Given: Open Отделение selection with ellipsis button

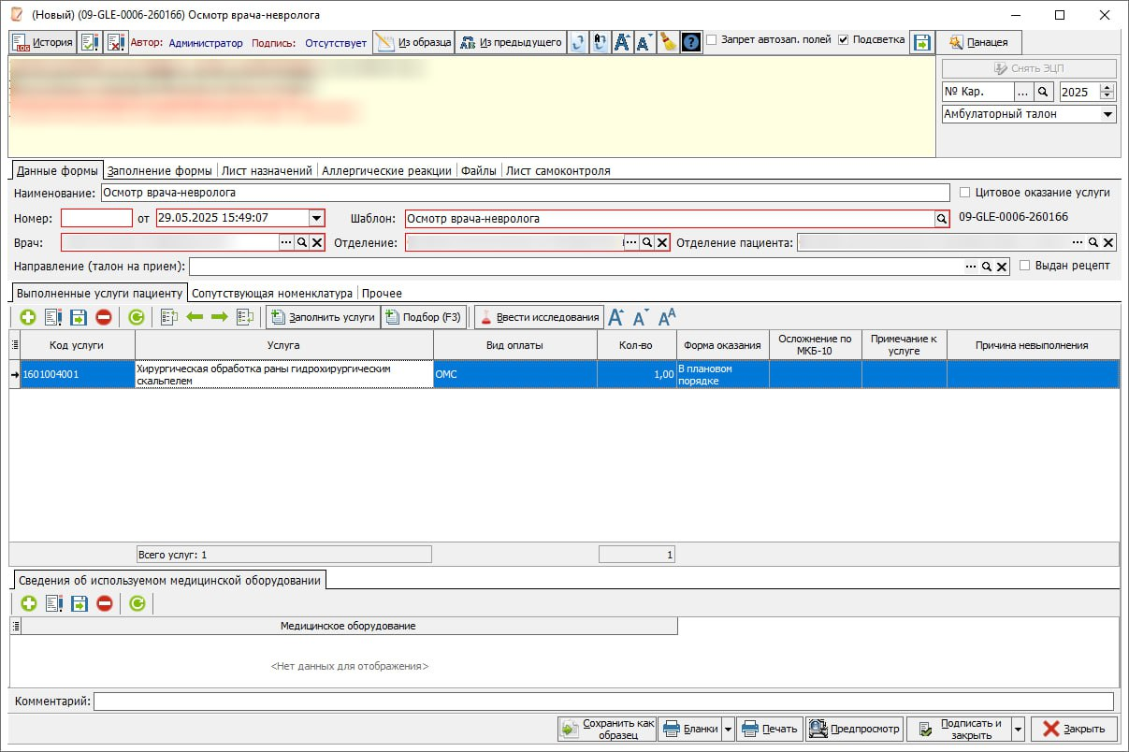Looking at the screenshot, I should pyautogui.click(x=631, y=242).
